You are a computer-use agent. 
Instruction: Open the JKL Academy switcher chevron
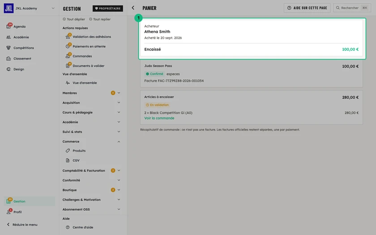pyautogui.click(x=53, y=8)
